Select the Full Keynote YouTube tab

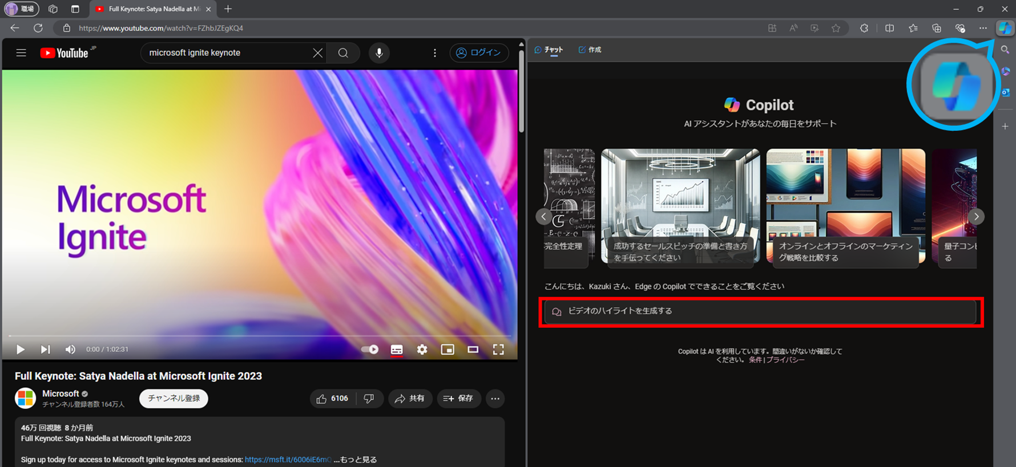pos(153,9)
